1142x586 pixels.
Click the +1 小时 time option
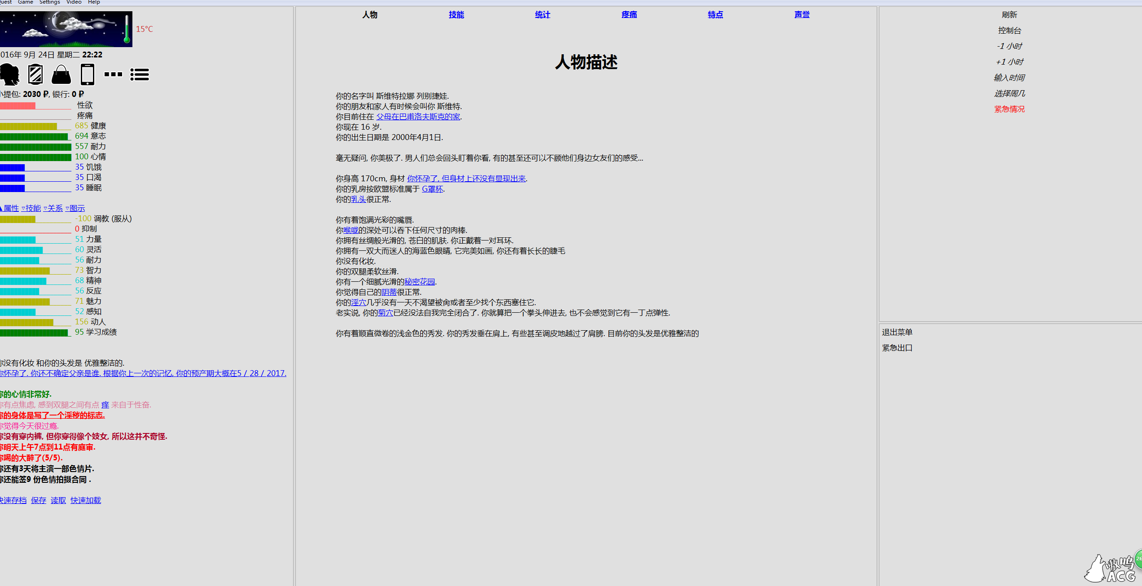1009,62
